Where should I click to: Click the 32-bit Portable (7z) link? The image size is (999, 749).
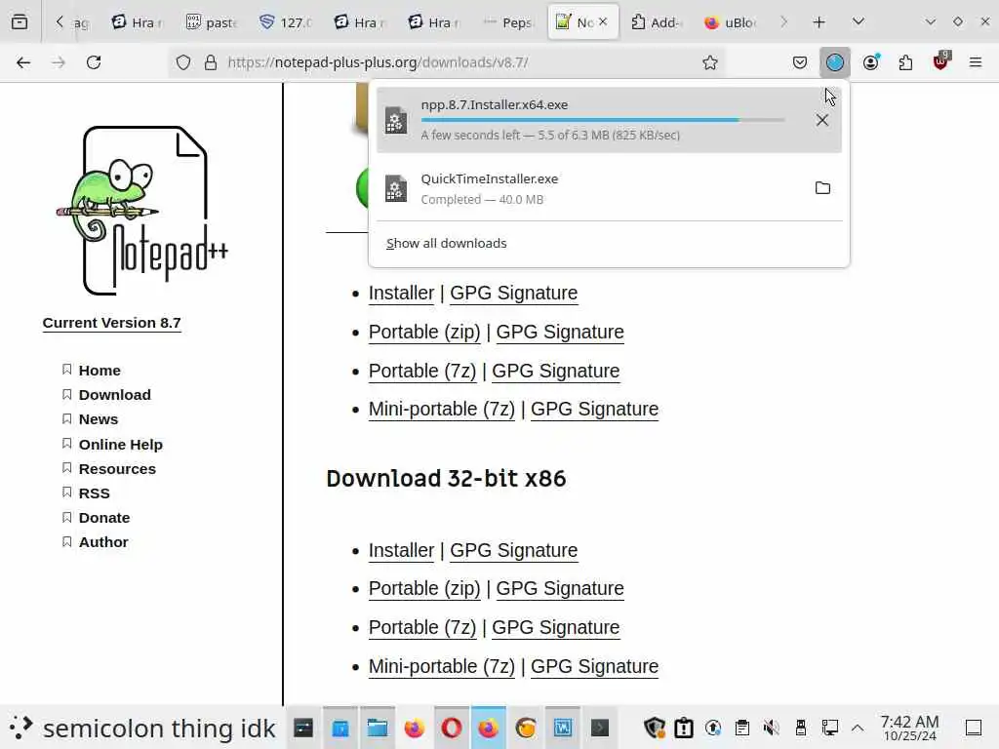point(422,627)
